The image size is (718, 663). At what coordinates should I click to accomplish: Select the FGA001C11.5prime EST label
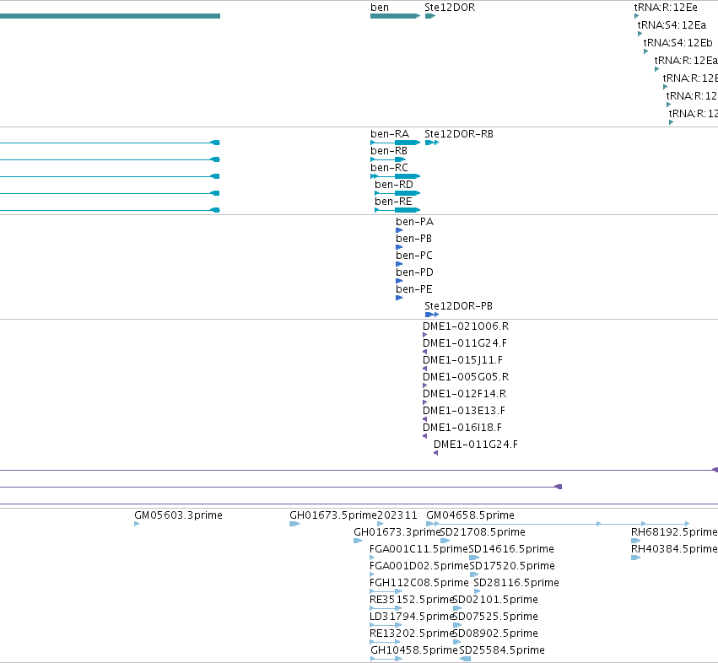pos(418,549)
